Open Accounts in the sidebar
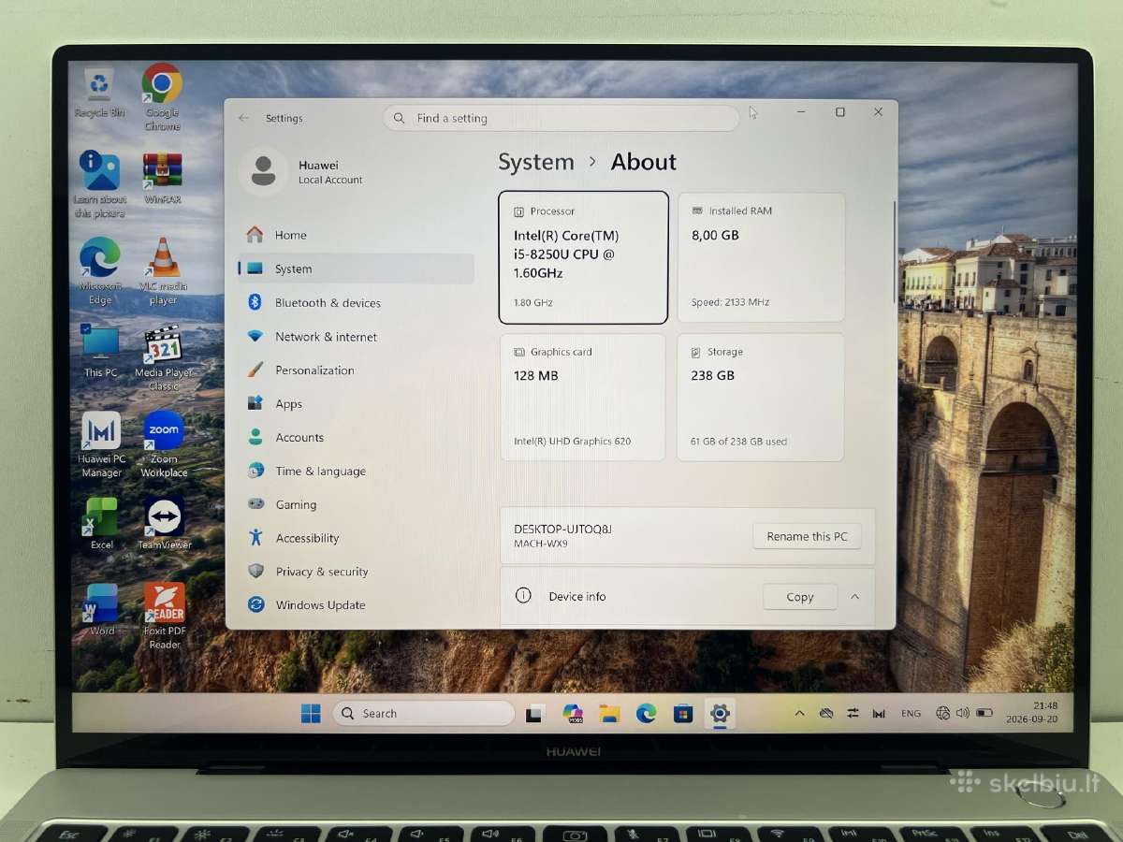The height and width of the screenshot is (842, 1123). pyautogui.click(x=356, y=437)
